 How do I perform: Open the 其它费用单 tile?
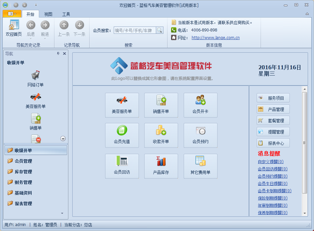pos(201,166)
